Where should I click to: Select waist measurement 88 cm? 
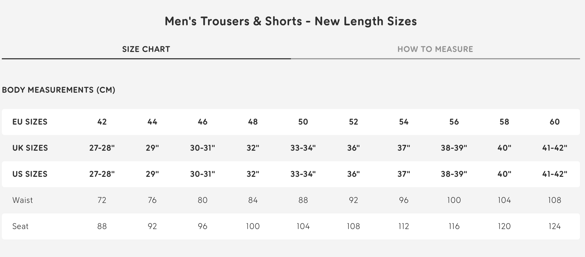(x=303, y=200)
